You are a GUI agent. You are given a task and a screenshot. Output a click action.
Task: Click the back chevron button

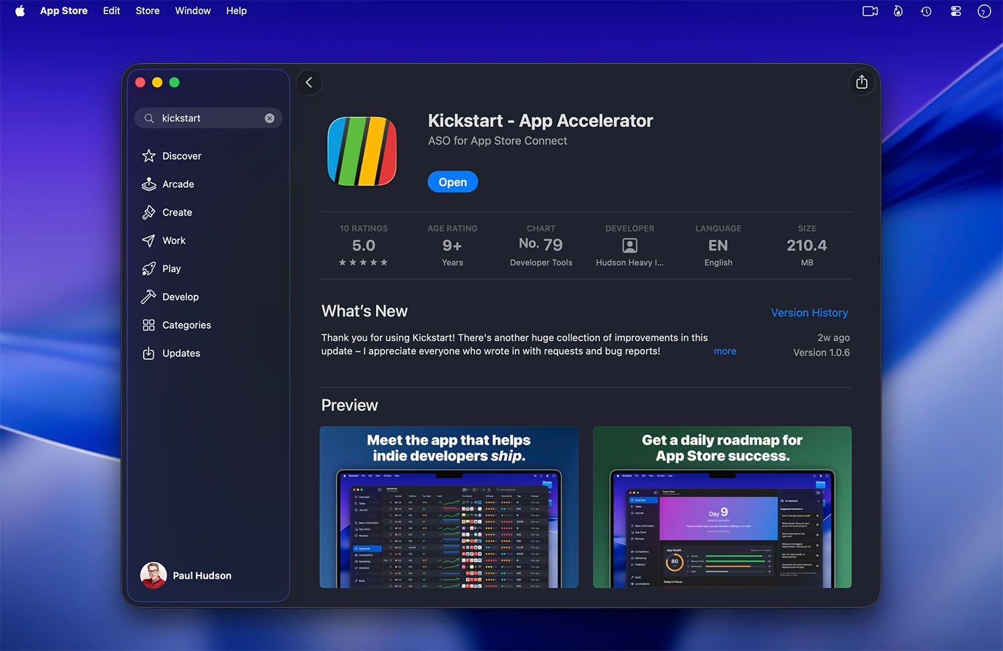[309, 82]
